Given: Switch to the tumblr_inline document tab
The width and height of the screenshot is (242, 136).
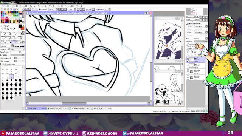Looking at the screenshot, I should [x=57, y=108].
